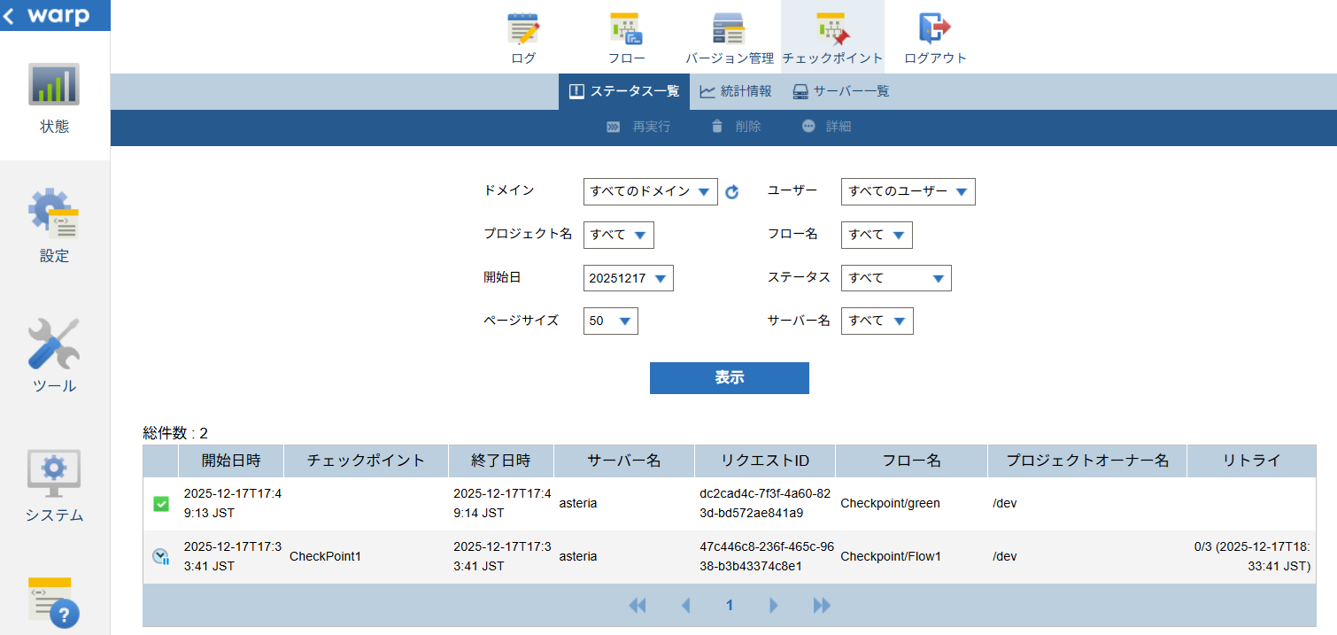Open the ステータス dropdown

tap(896, 278)
